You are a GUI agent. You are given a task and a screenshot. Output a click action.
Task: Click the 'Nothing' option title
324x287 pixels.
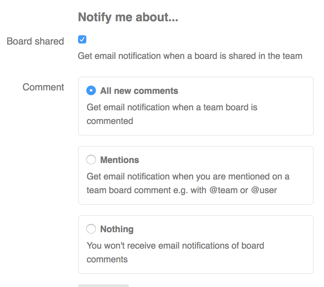coord(117,229)
